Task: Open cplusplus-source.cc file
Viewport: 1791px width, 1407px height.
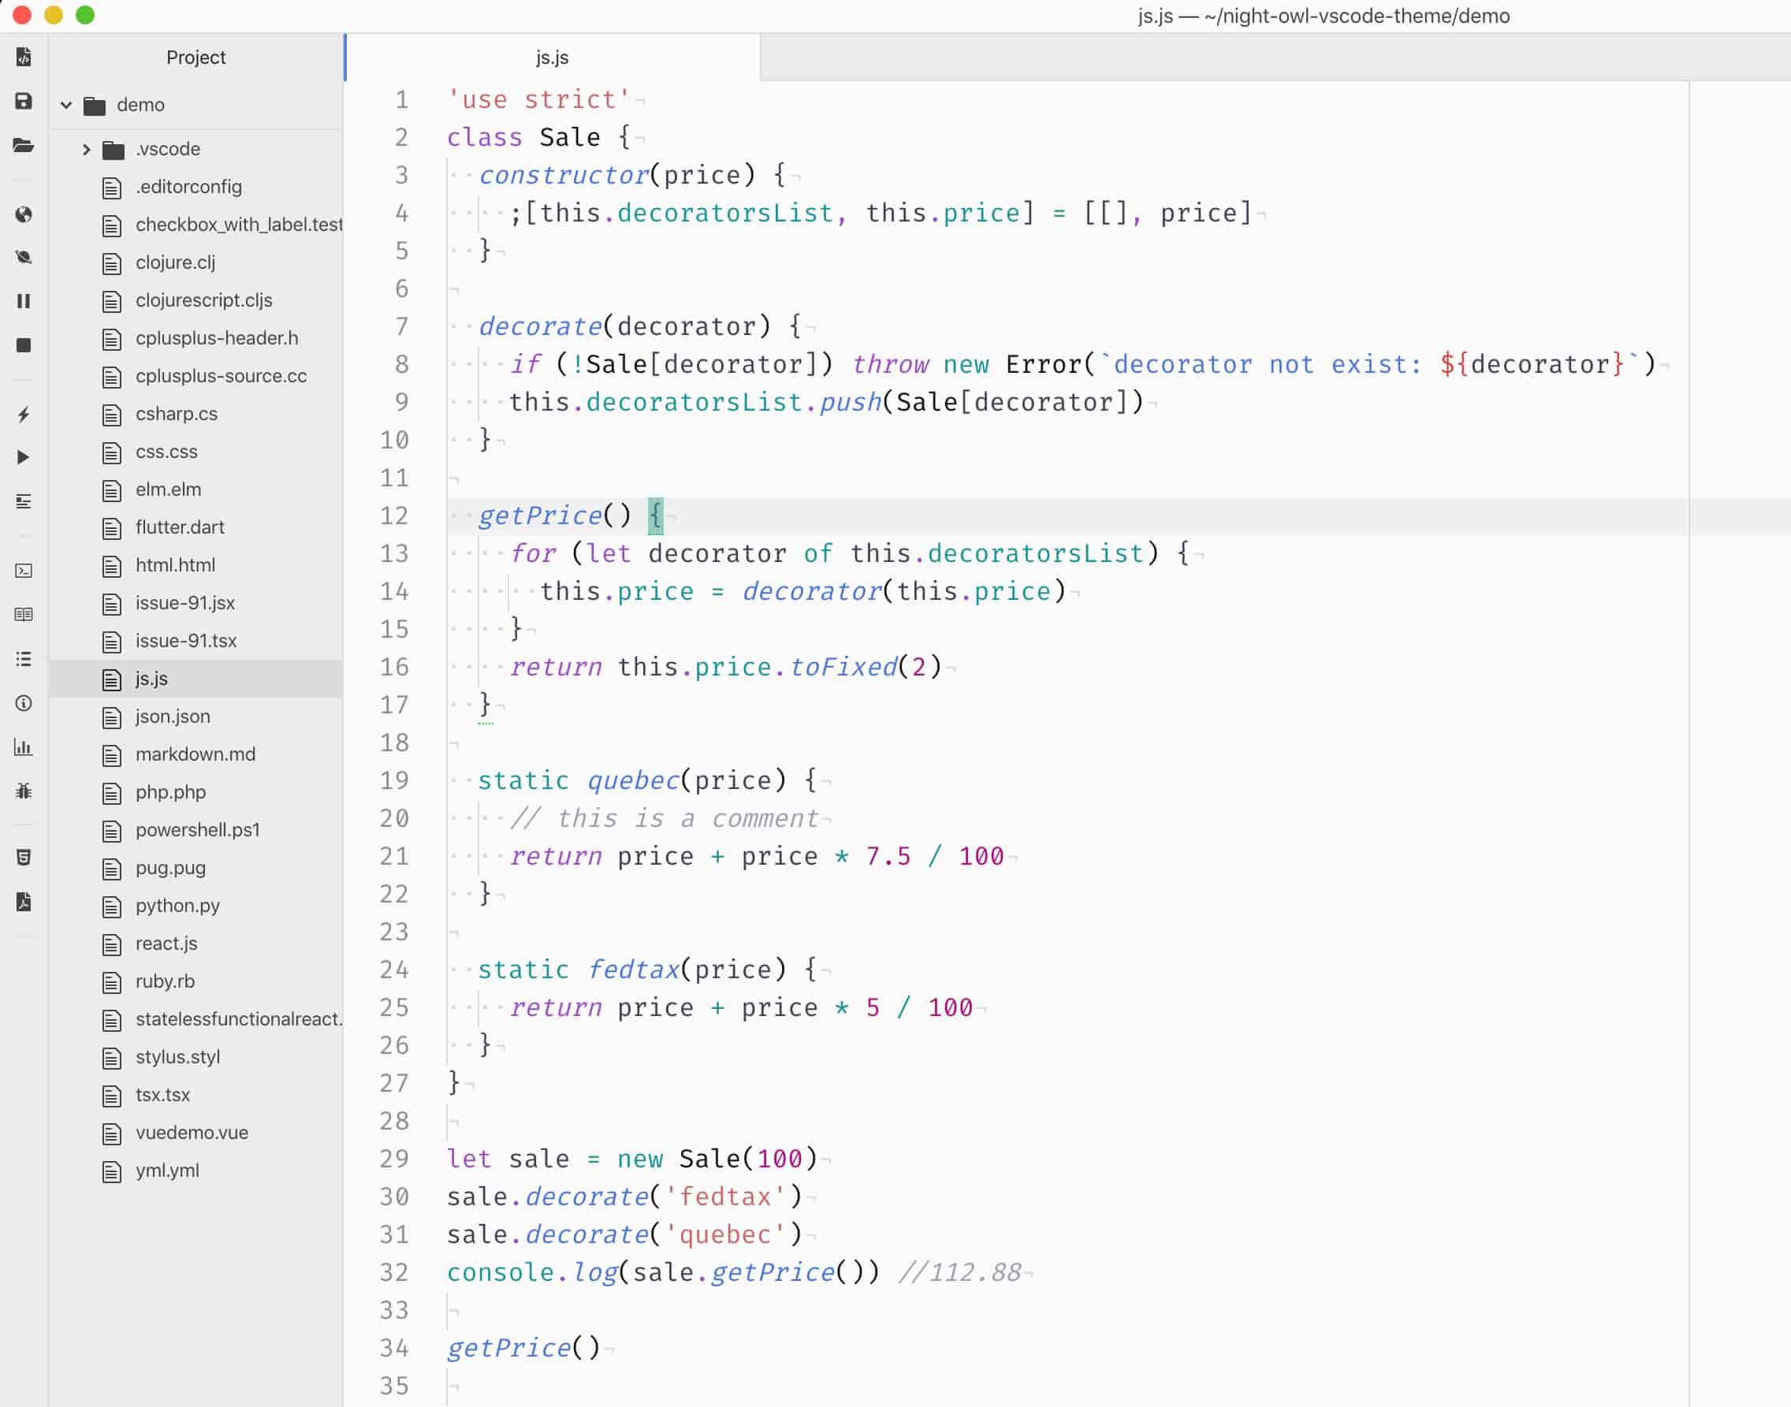Action: [195, 377]
